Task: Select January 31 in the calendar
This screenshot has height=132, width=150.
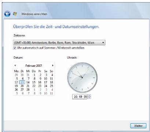Action: (x=28, y=75)
